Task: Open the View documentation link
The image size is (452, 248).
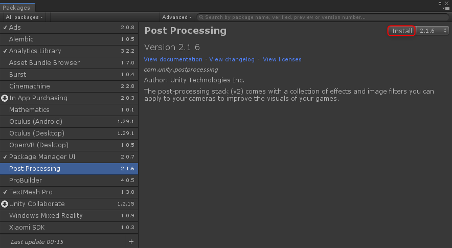Action: (x=173, y=59)
